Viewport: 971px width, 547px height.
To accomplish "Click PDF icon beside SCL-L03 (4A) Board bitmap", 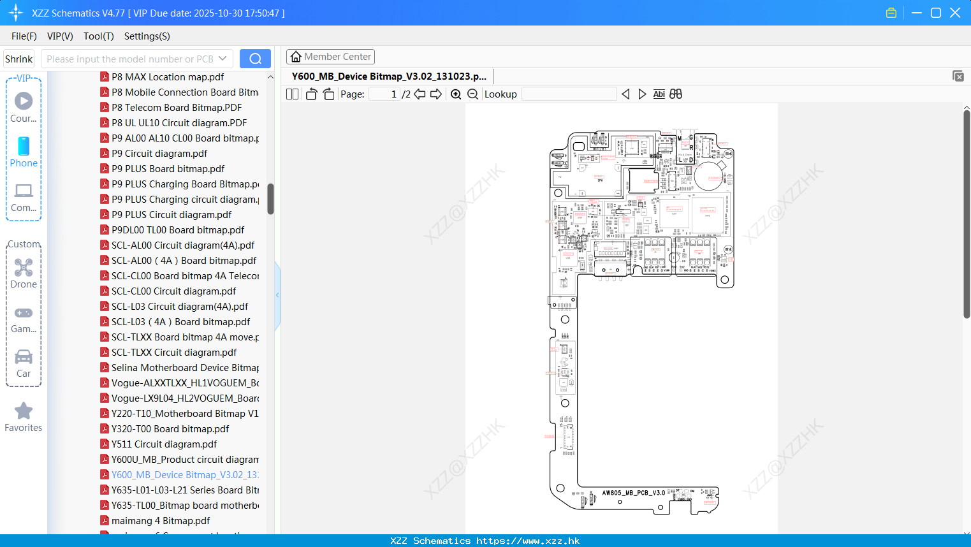I will point(105,322).
